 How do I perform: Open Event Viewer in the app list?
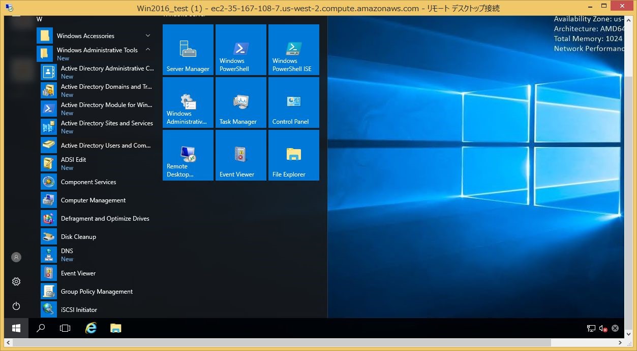point(98,273)
